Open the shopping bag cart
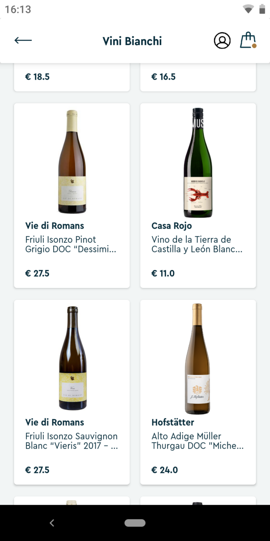 tap(248, 40)
